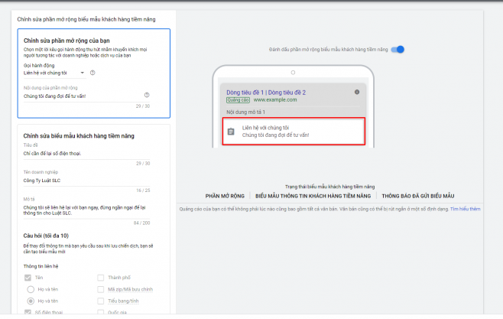The width and height of the screenshot is (503, 319).
Task: Switch to the 'PHẦN MỞ RỘNG' tab
Action: click(225, 196)
